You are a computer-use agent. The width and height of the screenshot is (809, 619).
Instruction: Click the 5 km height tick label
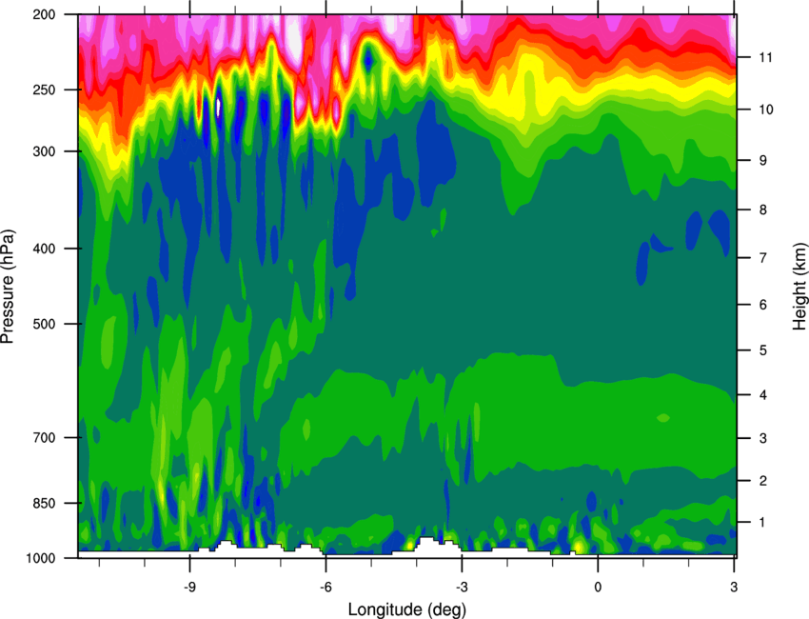click(762, 350)
